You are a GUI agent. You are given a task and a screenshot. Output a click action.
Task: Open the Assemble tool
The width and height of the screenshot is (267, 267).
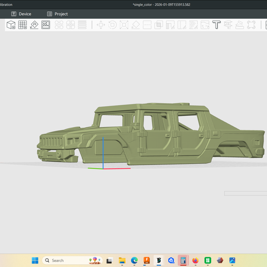[x=240, y=25]
